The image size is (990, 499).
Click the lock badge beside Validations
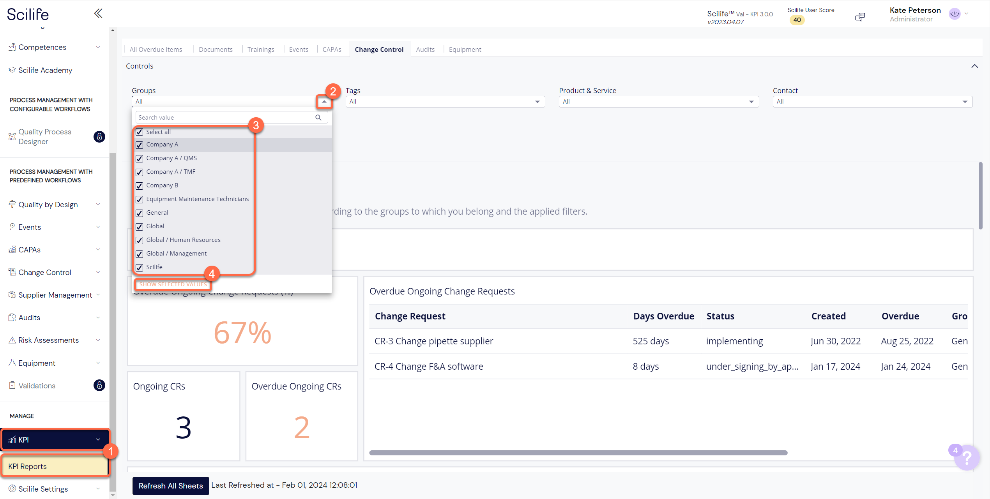click(x=99, y=385)
